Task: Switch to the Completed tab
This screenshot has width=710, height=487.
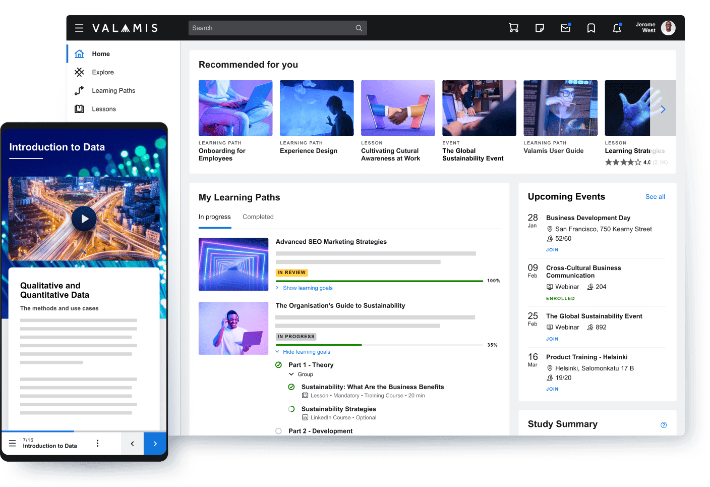Action: (x=258, y=217)
